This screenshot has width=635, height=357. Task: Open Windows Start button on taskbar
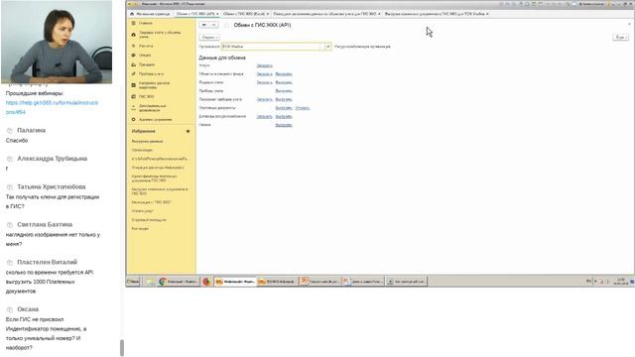133,282
